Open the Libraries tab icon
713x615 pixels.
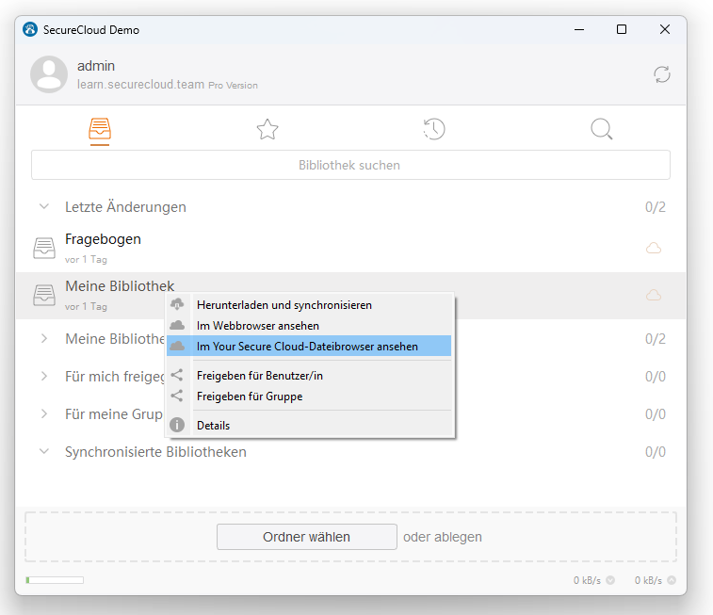tap(100, 129)
